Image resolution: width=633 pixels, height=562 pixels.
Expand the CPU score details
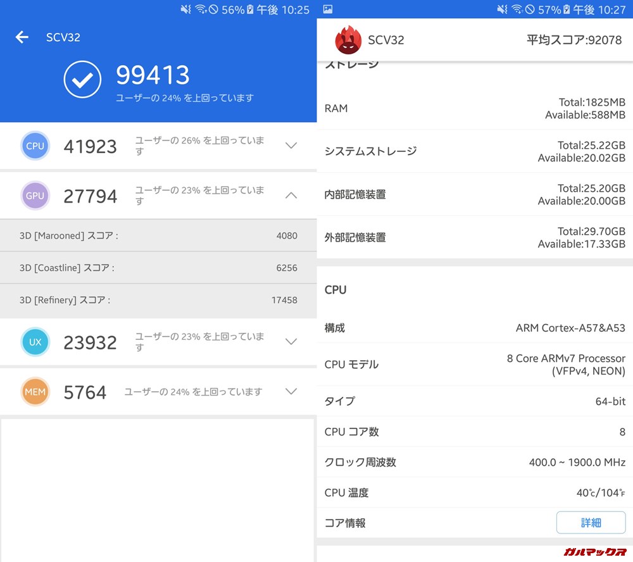291,145
